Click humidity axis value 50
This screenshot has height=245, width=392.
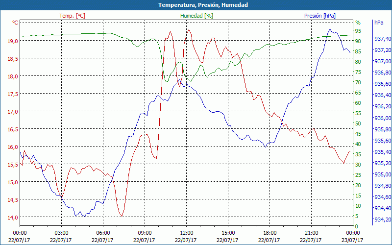click(x=358, y=123)
